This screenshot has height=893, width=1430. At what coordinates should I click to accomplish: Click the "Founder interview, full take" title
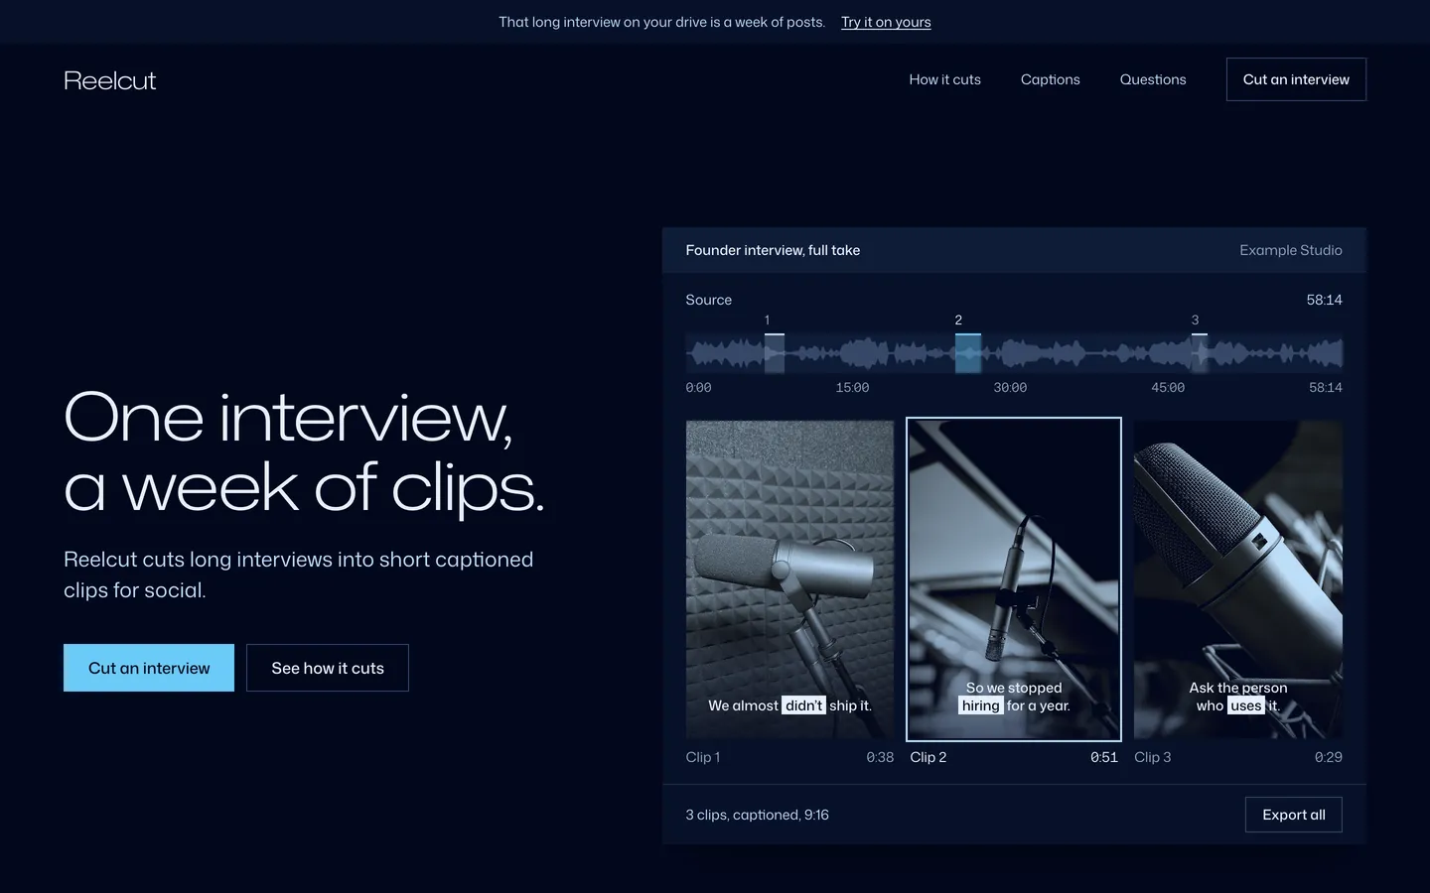(x=773, y=250)
